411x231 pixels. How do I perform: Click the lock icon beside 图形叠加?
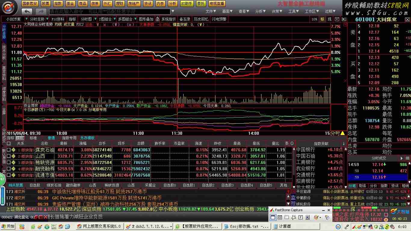(157, 19)
